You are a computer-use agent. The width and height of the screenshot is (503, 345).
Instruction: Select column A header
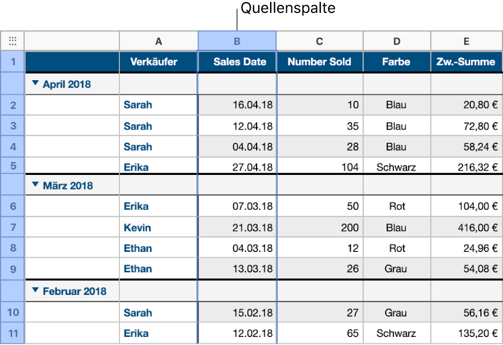coord(158,41)
